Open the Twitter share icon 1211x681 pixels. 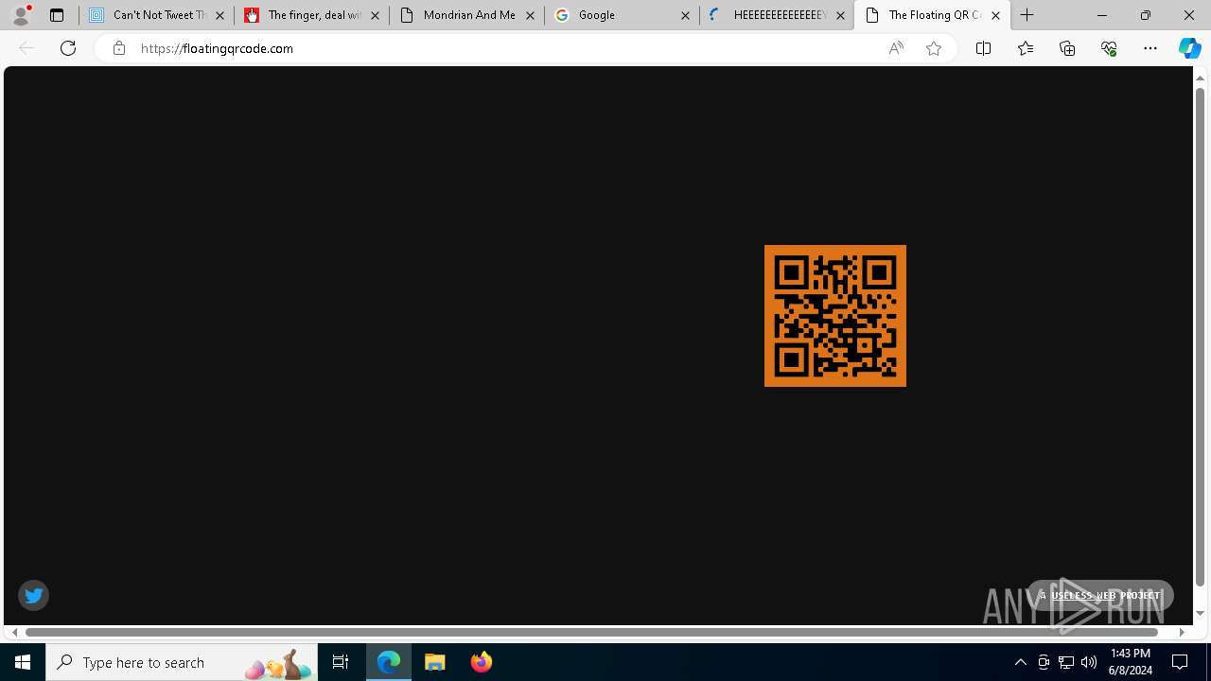[33, 595]
